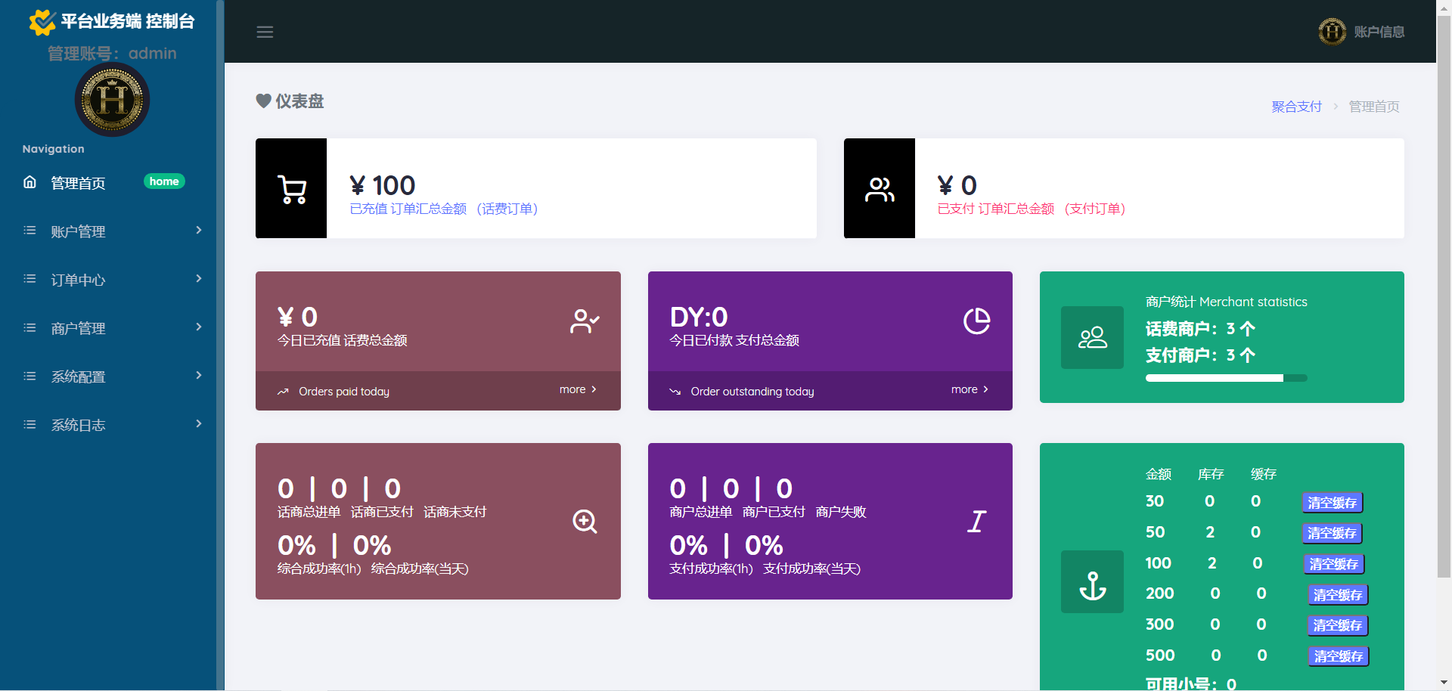Expand the 账户管理 sidebar menu
1452x691 pixels.
[112, 231]
